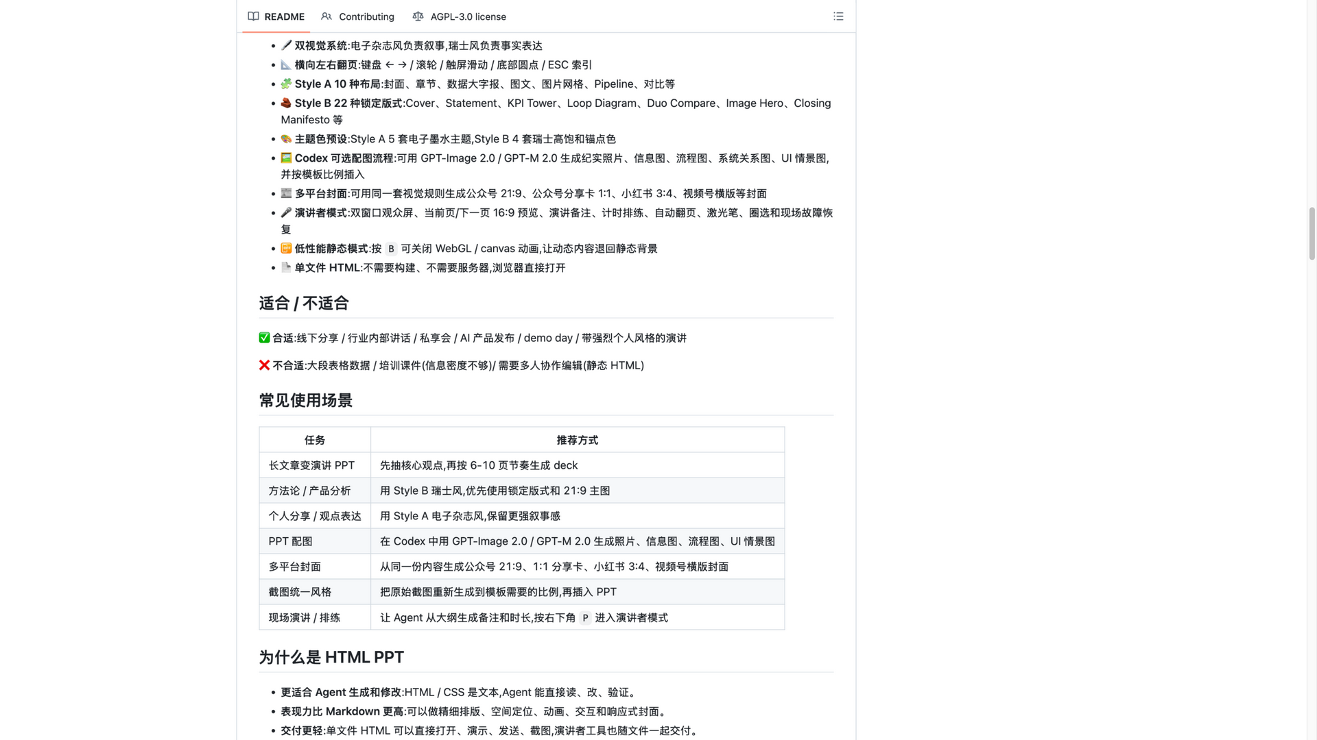Viewport: 1317px width, 740px height.
Task: Click the page vertical scrollbar thumb
Action: pyautogui.click(x=1312, y=233)
